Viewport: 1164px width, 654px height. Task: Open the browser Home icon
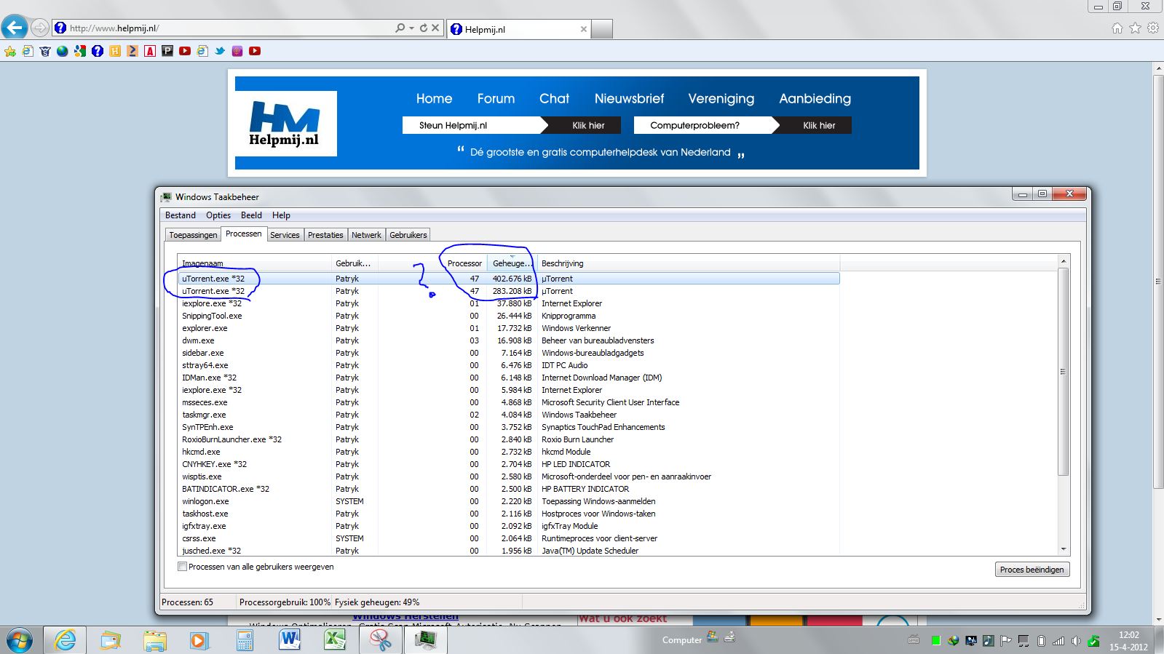coord(1117,28)
